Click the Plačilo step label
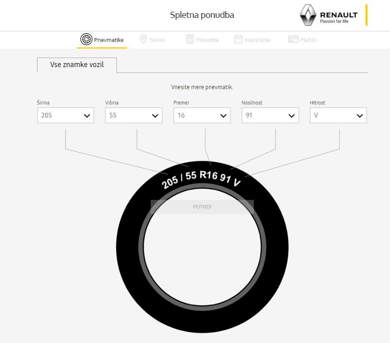The image size is (390, 343). tap(308, 40)
